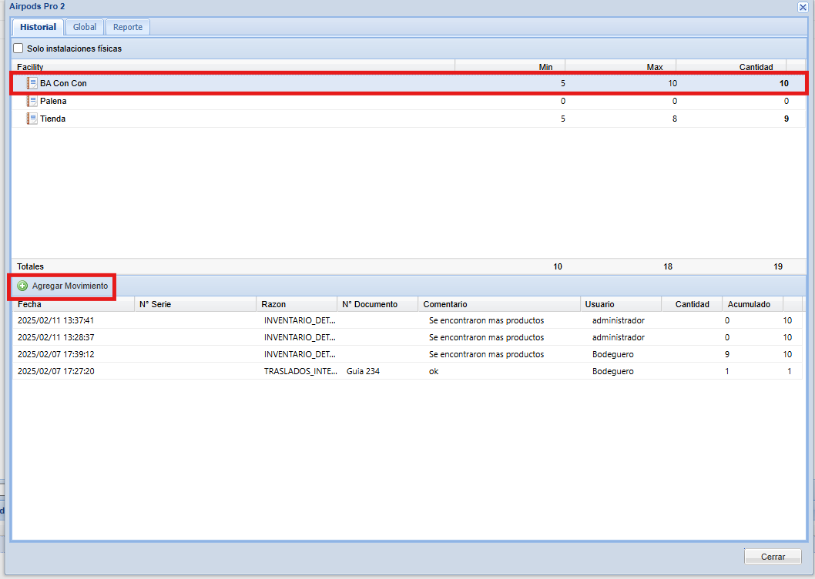This screenshot has height=579, width=815.
Task: Click the Guia 234 document cell
Action: pos(363,371)
